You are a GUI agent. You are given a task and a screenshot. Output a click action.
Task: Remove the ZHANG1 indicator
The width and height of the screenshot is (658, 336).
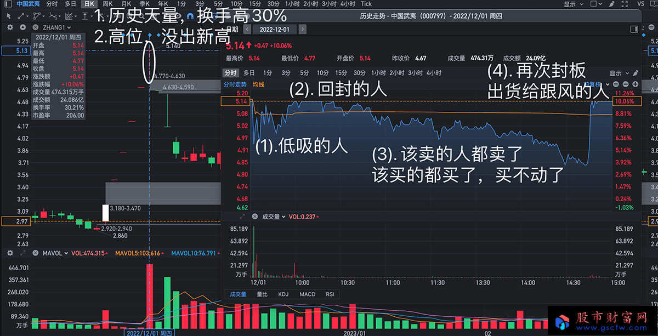[x=35, y=27]
